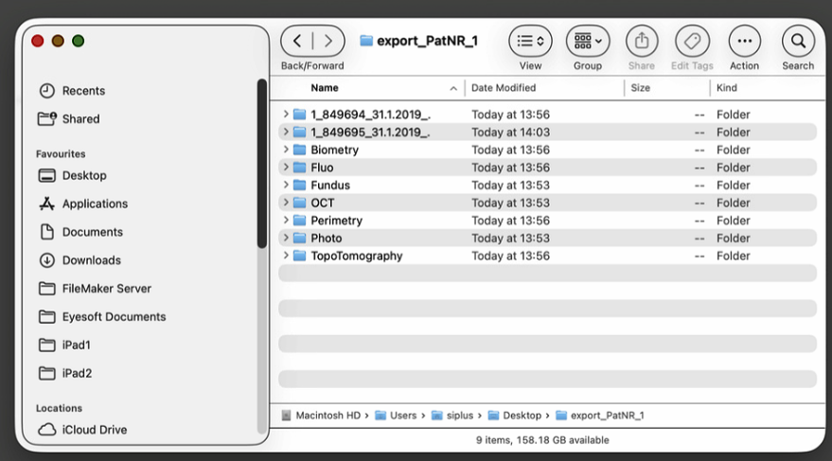
Task: Open the Action menu icon
Action: point(745,41)
